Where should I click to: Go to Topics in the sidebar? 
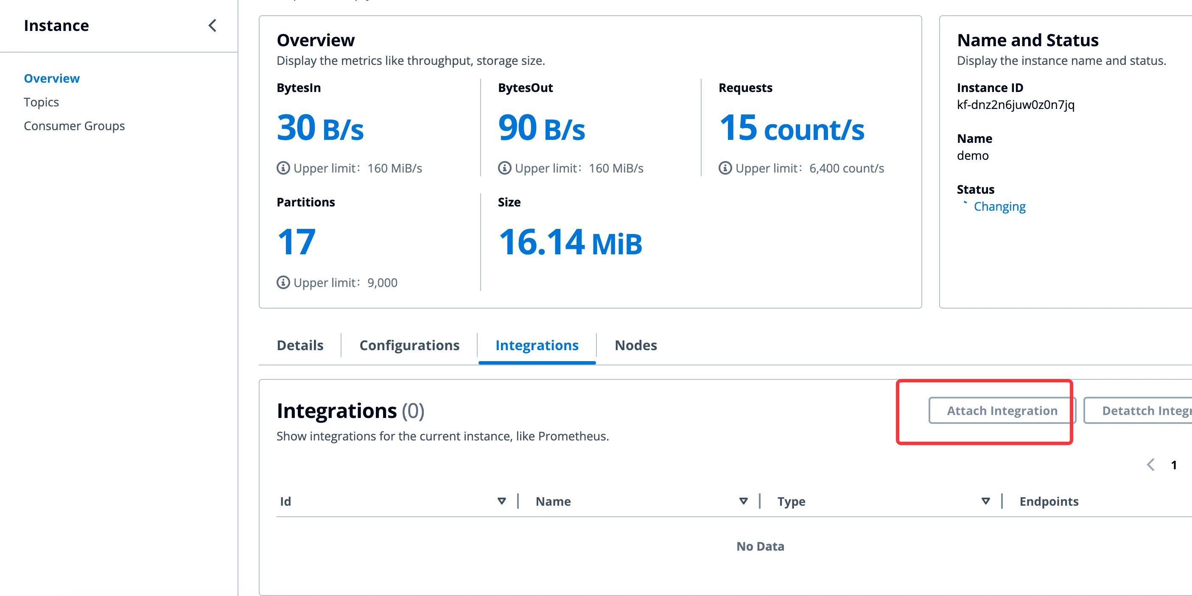pos(41,102)
